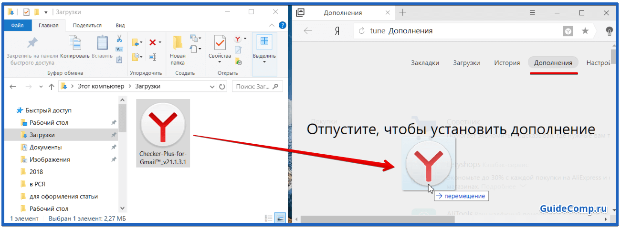Click the Explorer help question mark icon
Image resolution: width=621 pixels, height=228 pixels.
282,25
